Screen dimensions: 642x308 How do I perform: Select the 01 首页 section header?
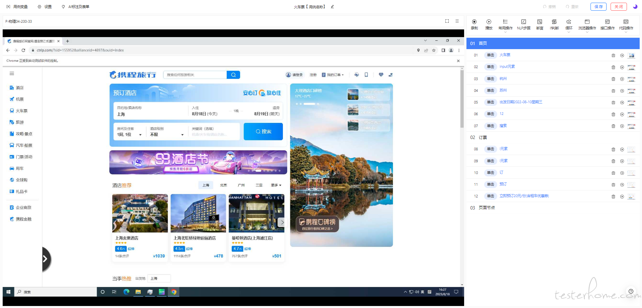[x=553, y=43]
